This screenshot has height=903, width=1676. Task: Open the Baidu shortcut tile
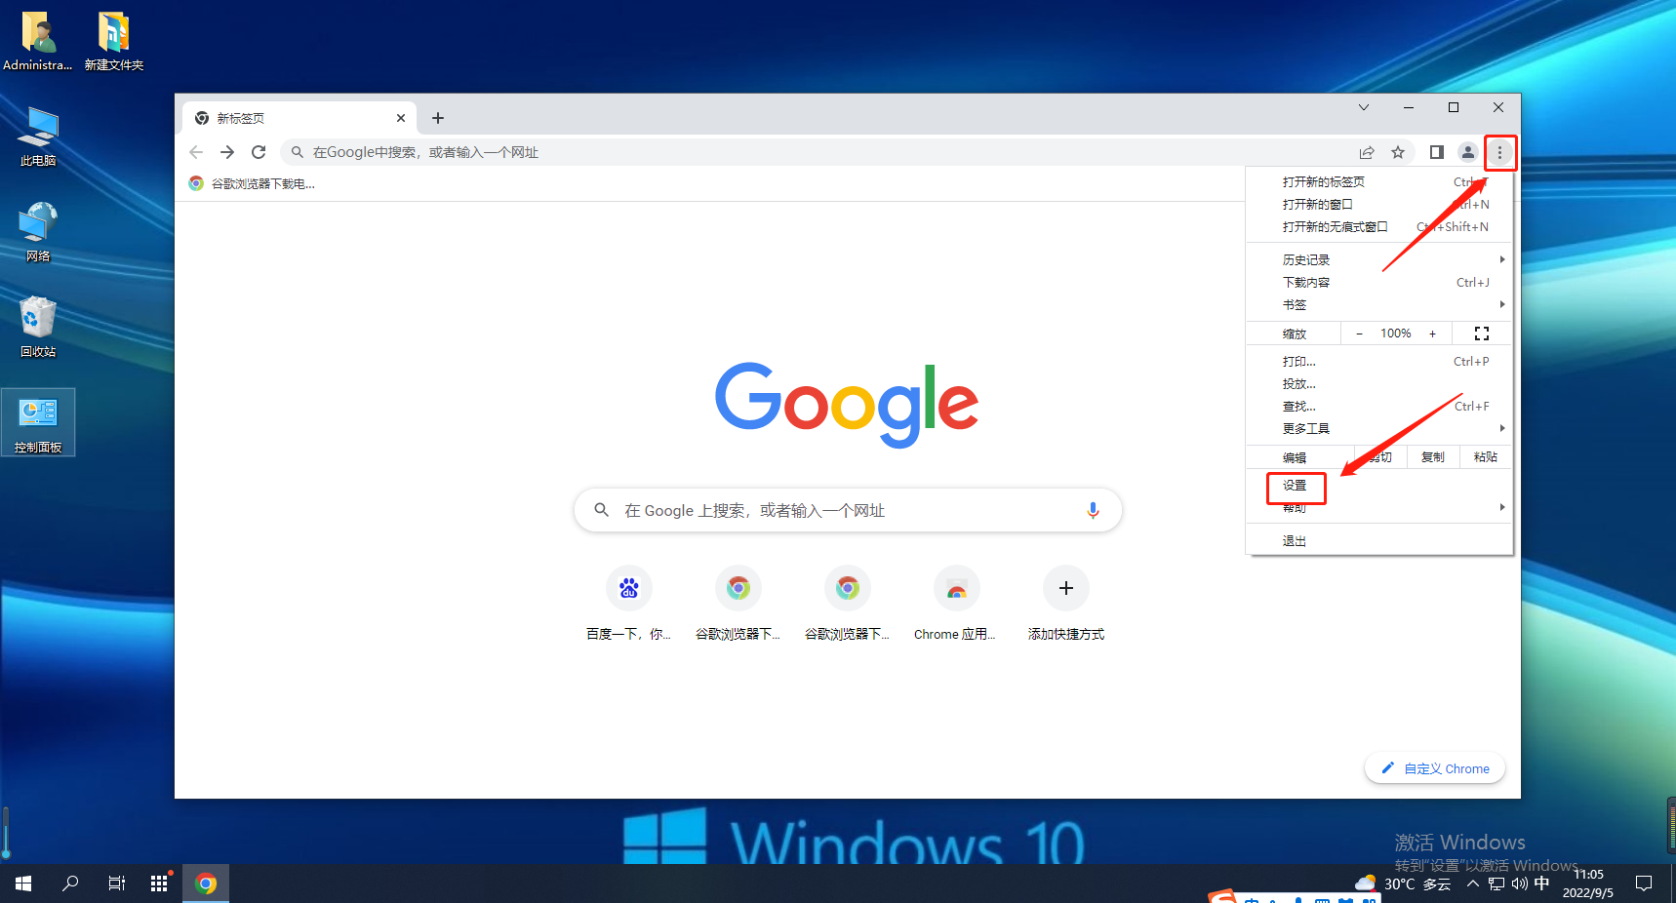629,589
